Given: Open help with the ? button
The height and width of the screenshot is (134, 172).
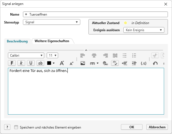Looking at the screenshot, I should (7, 127).
